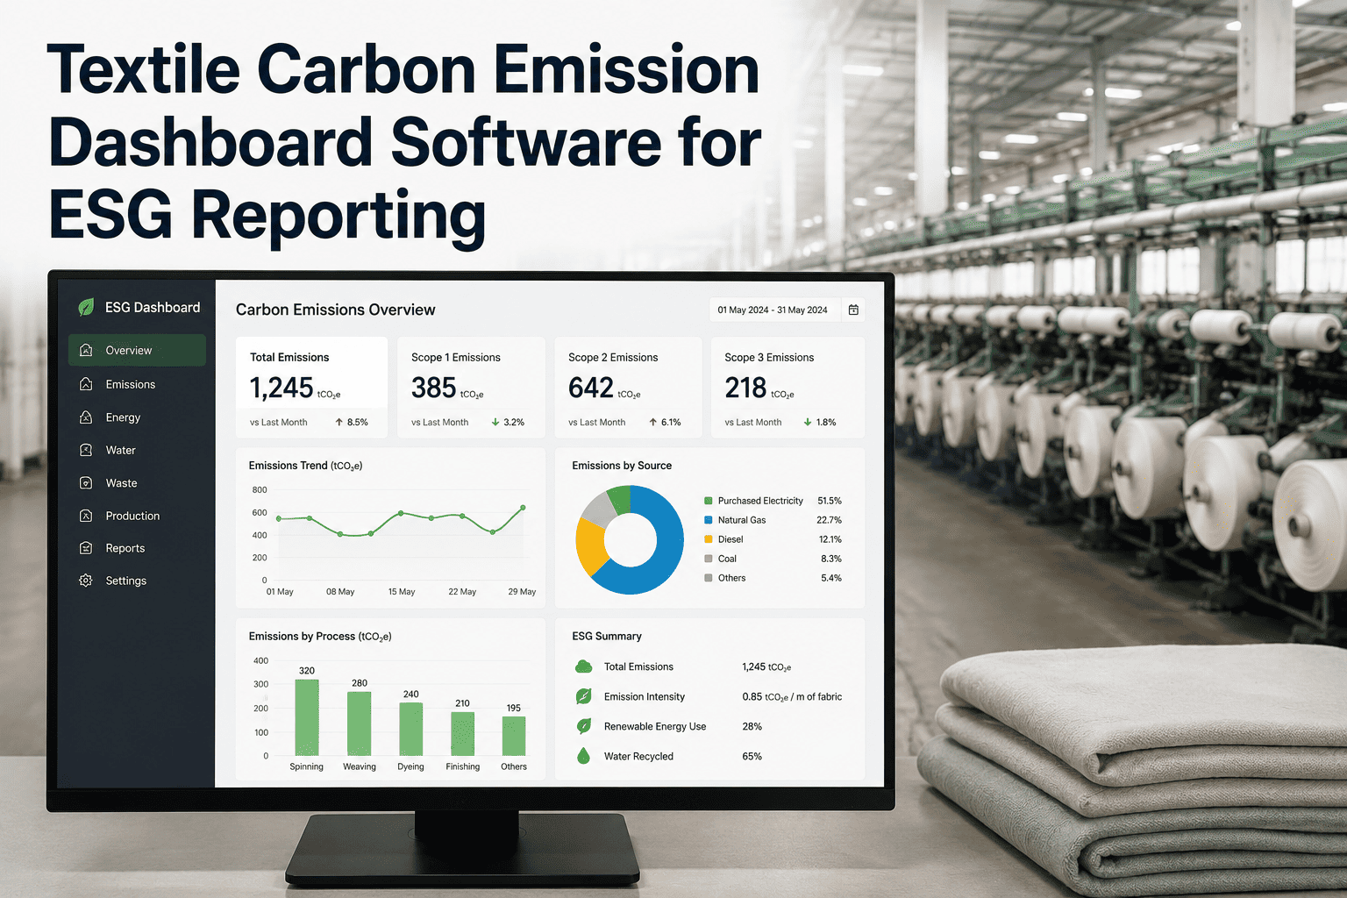The height and width of the screenshot is (898, 1347).
Task: Click the 0.85 tCO2e / m of fabric value
Action: [x=792, y=696]
